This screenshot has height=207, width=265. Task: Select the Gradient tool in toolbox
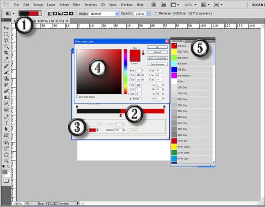pyautogui.click(x=6, y=97)
